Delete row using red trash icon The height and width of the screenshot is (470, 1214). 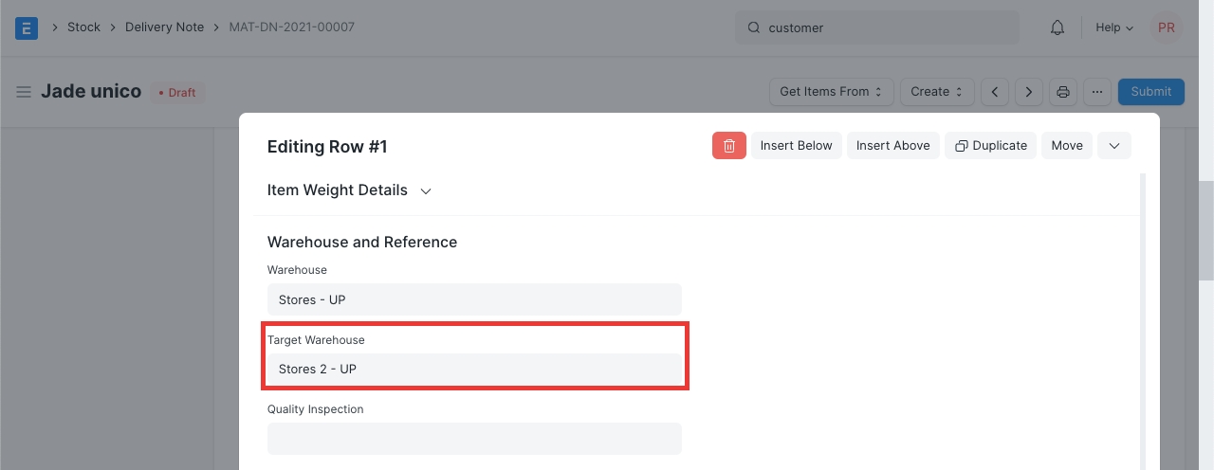point(729,145)
